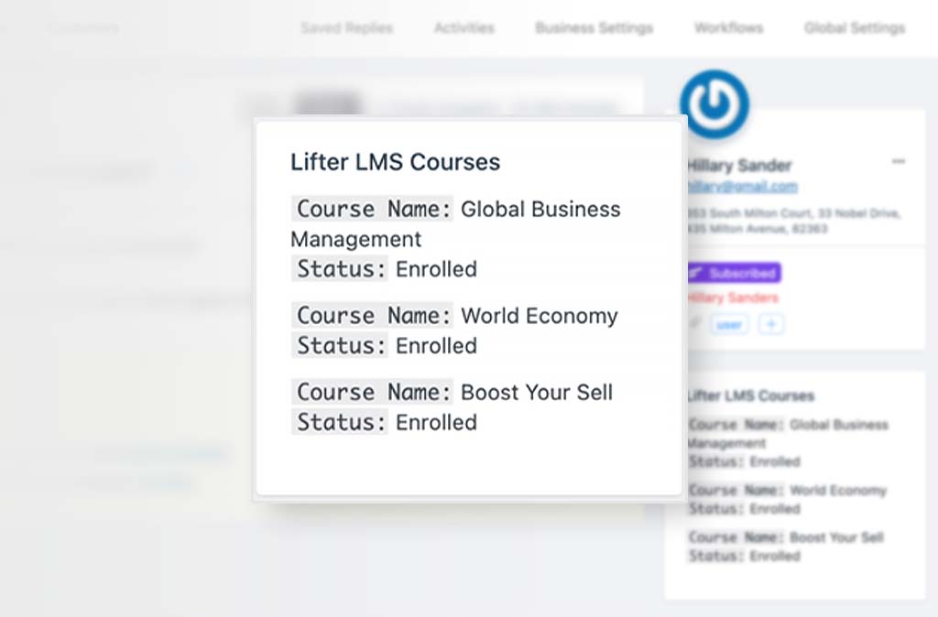Screen dimensions: 938x617
Task: Select the user tag pill
Action: (x=730, y=324)
